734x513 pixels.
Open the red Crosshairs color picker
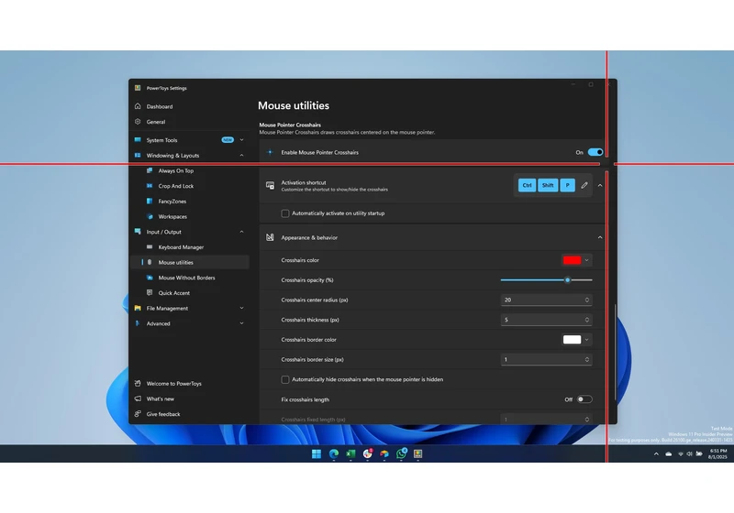577,260
